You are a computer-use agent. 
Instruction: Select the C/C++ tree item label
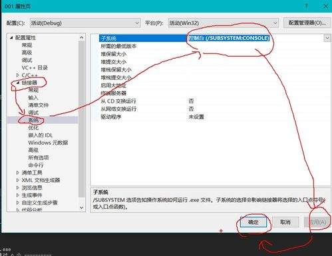tap(30, 75)
